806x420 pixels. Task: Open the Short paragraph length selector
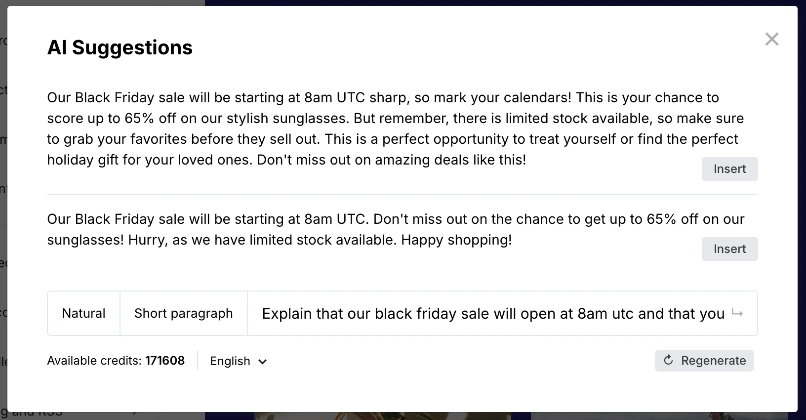[x=183, y=313]
